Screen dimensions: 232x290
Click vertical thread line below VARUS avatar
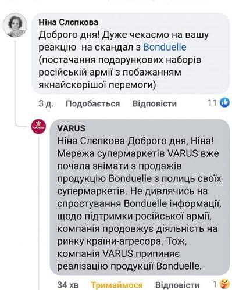[x=39, y=212]
